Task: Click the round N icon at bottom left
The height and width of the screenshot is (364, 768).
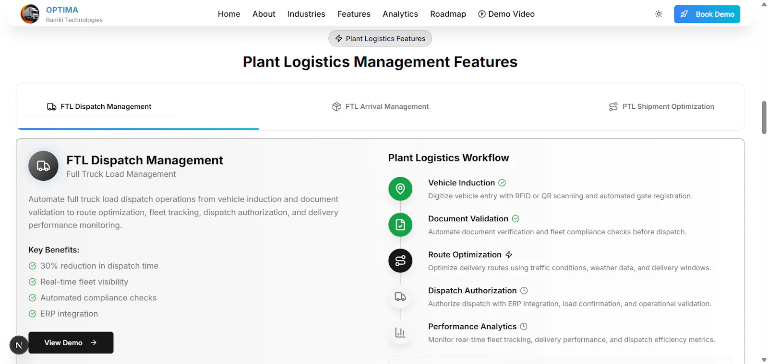Action: pos(19,345)
